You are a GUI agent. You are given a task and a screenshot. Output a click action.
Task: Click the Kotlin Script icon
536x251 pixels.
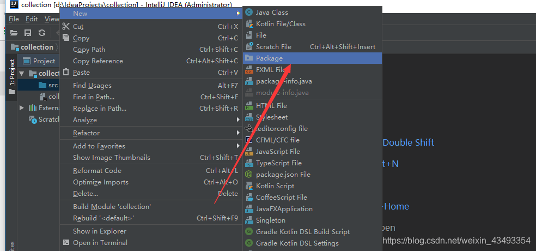[x=249, y=186]
